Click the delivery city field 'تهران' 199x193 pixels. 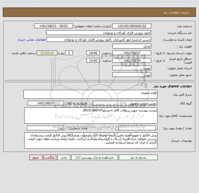tap(132, 75)
